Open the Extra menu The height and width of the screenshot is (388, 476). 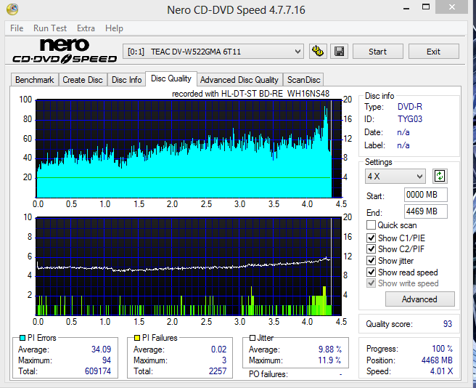click(86, 28)
